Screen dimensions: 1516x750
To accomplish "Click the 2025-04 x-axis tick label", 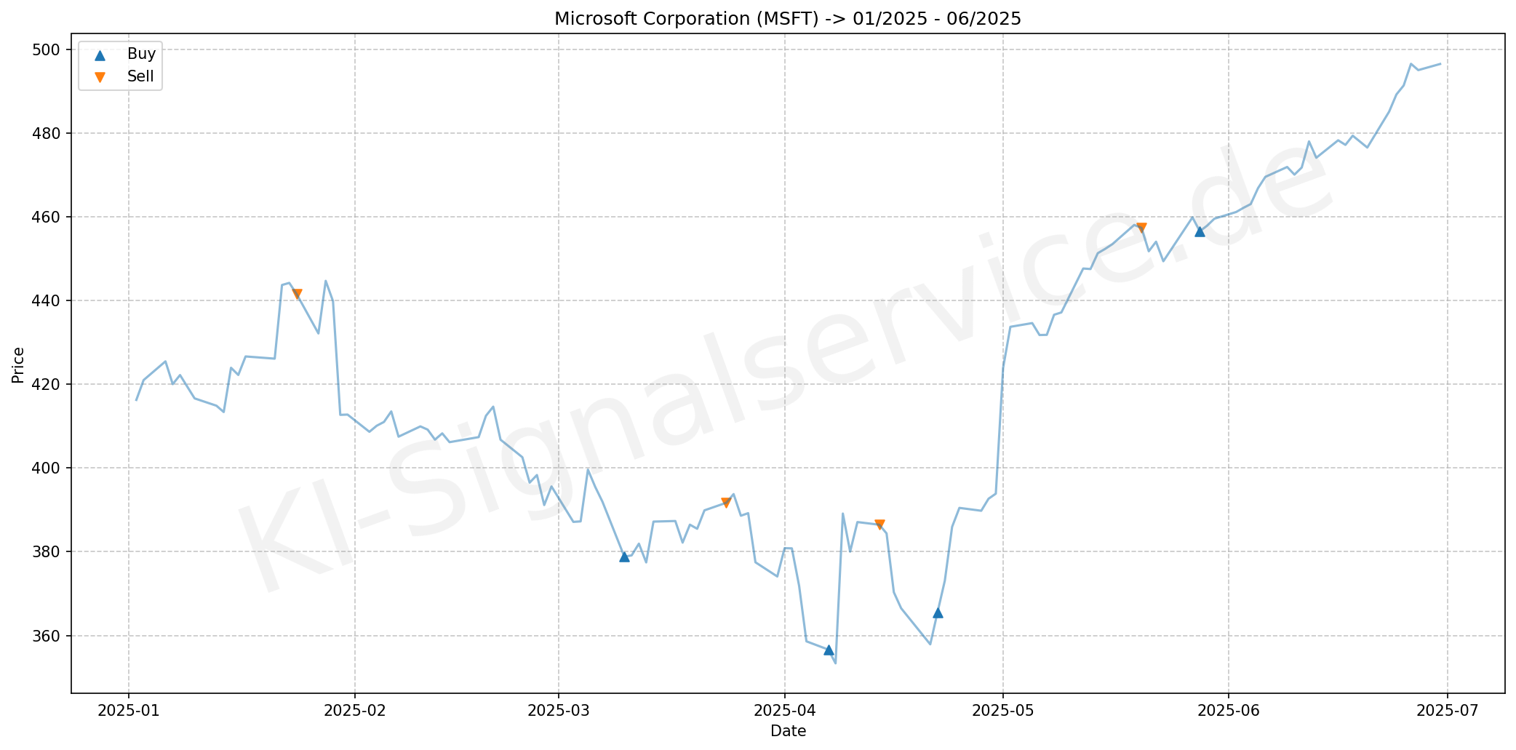I will (784, 711).
